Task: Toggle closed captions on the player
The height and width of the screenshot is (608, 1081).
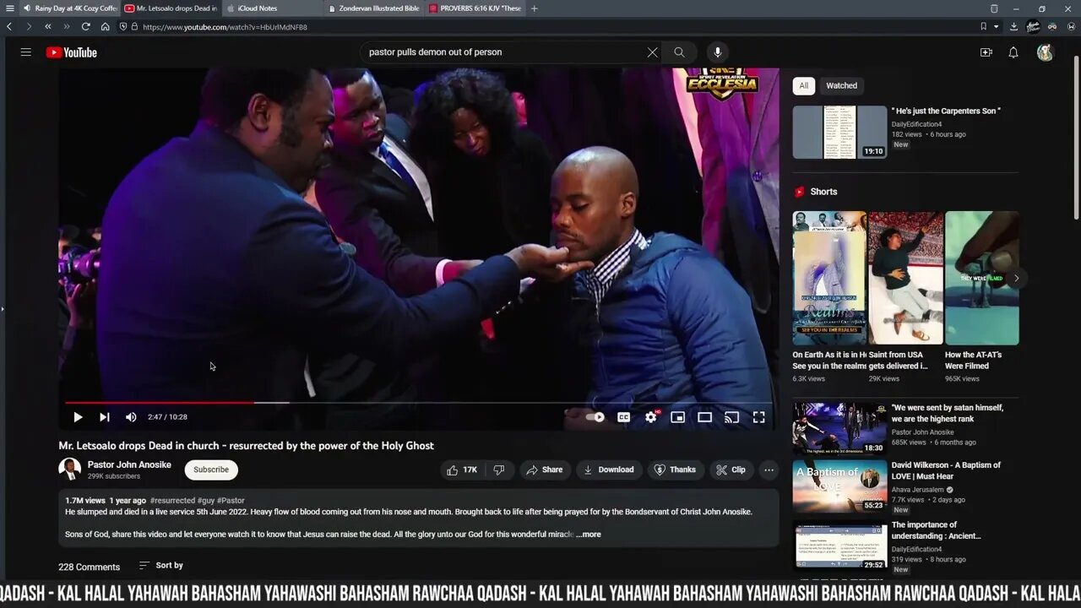Action: (x=623, y=417)
